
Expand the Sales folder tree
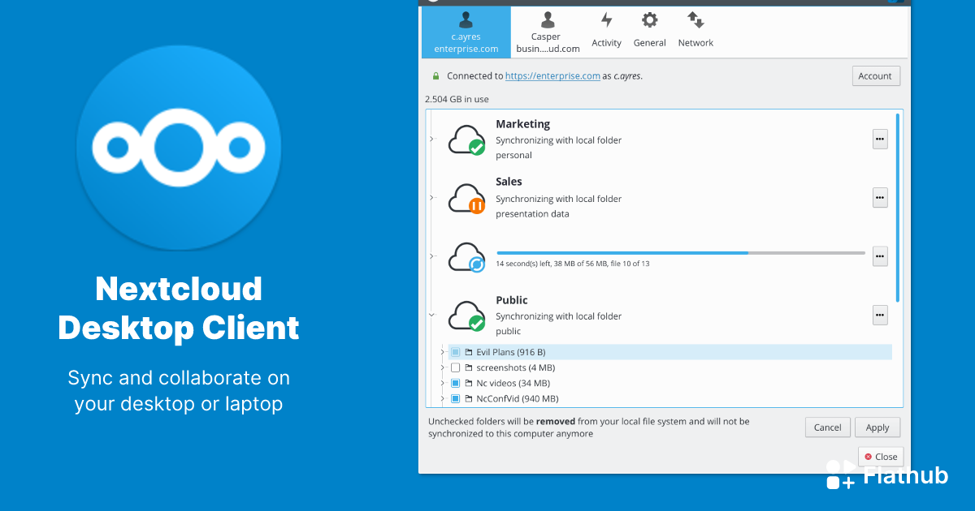(x=431, y=197)
